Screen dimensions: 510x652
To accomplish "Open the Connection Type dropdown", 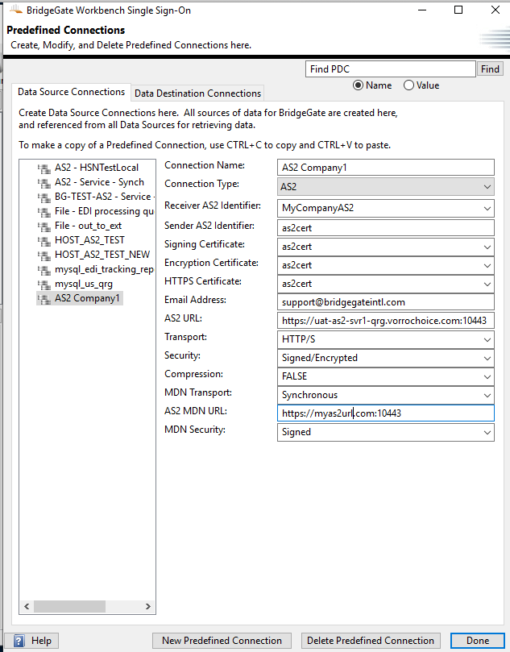I will (x=386, y=187).
